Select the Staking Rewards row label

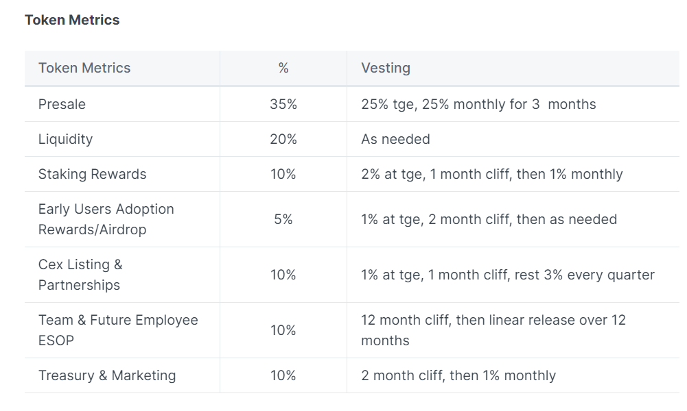tap(92, 174)
